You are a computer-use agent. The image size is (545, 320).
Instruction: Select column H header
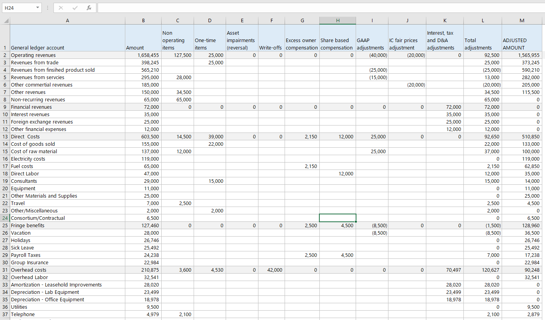pyautogui.click(x=337, y=20)
